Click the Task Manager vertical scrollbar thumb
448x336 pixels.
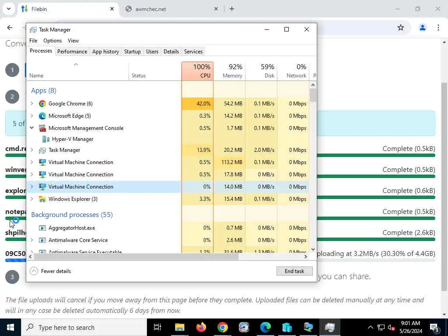[x=313, y=95]
